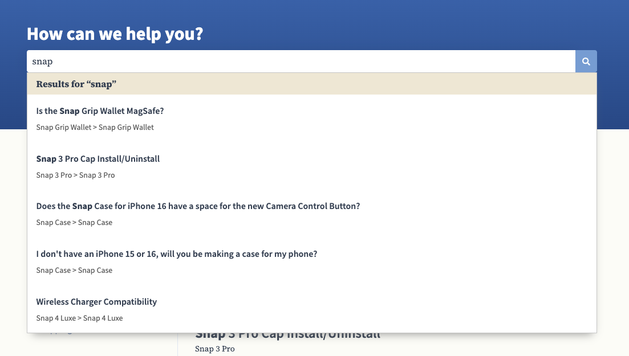The image size is (629, 356).
Task: Click the bold "Snap" in the Grip Wallet result
Action: click(70, 111)
